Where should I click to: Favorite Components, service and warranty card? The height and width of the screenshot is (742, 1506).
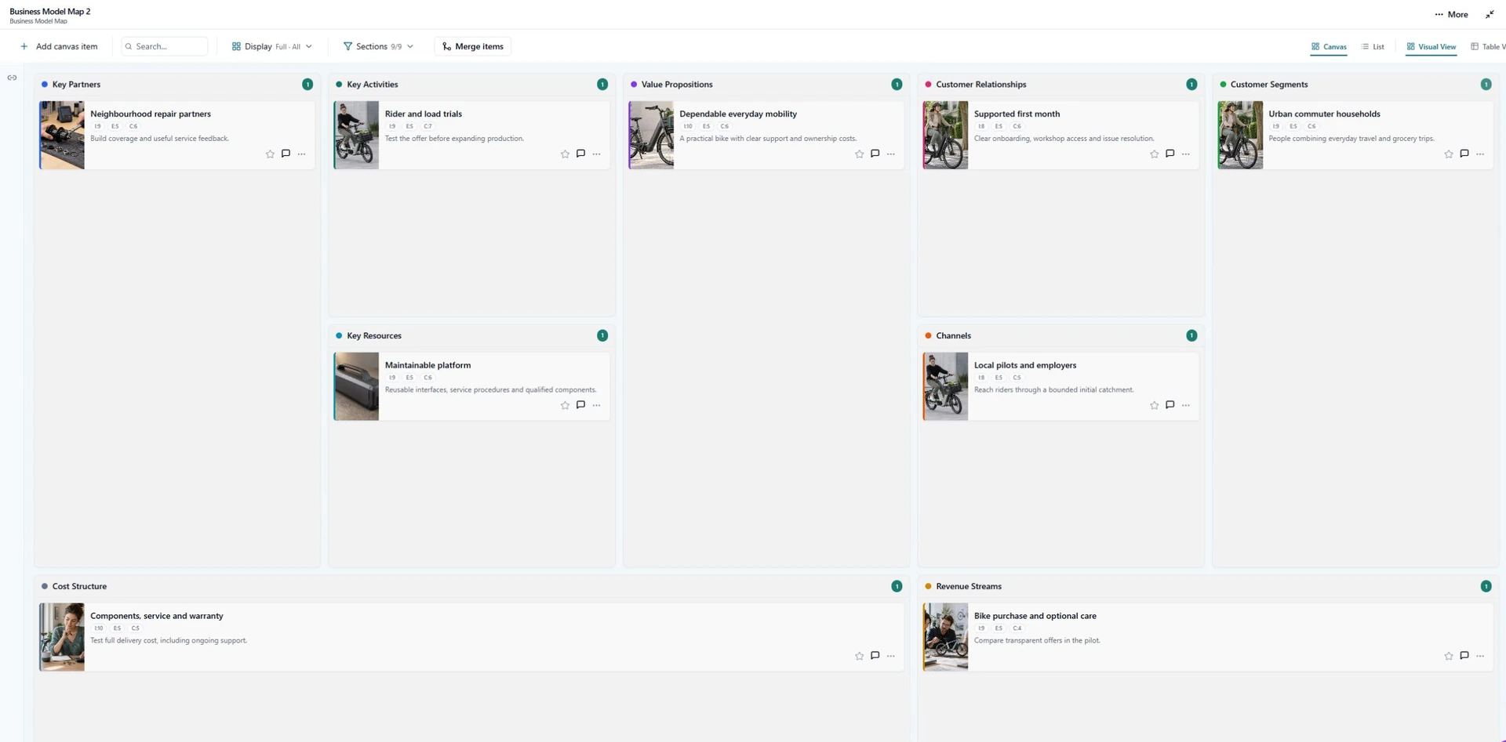point(859,657)
